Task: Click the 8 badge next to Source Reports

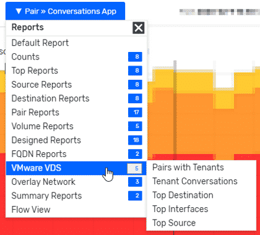Action: coord(135,85)
